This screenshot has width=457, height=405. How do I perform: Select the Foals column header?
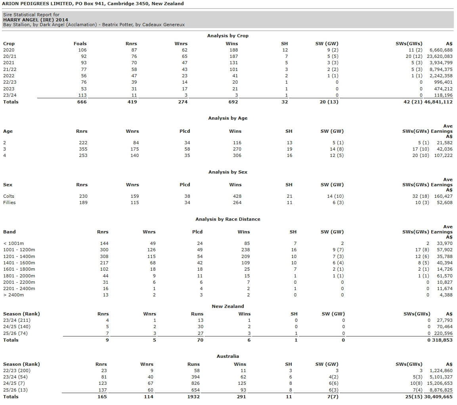80,44
